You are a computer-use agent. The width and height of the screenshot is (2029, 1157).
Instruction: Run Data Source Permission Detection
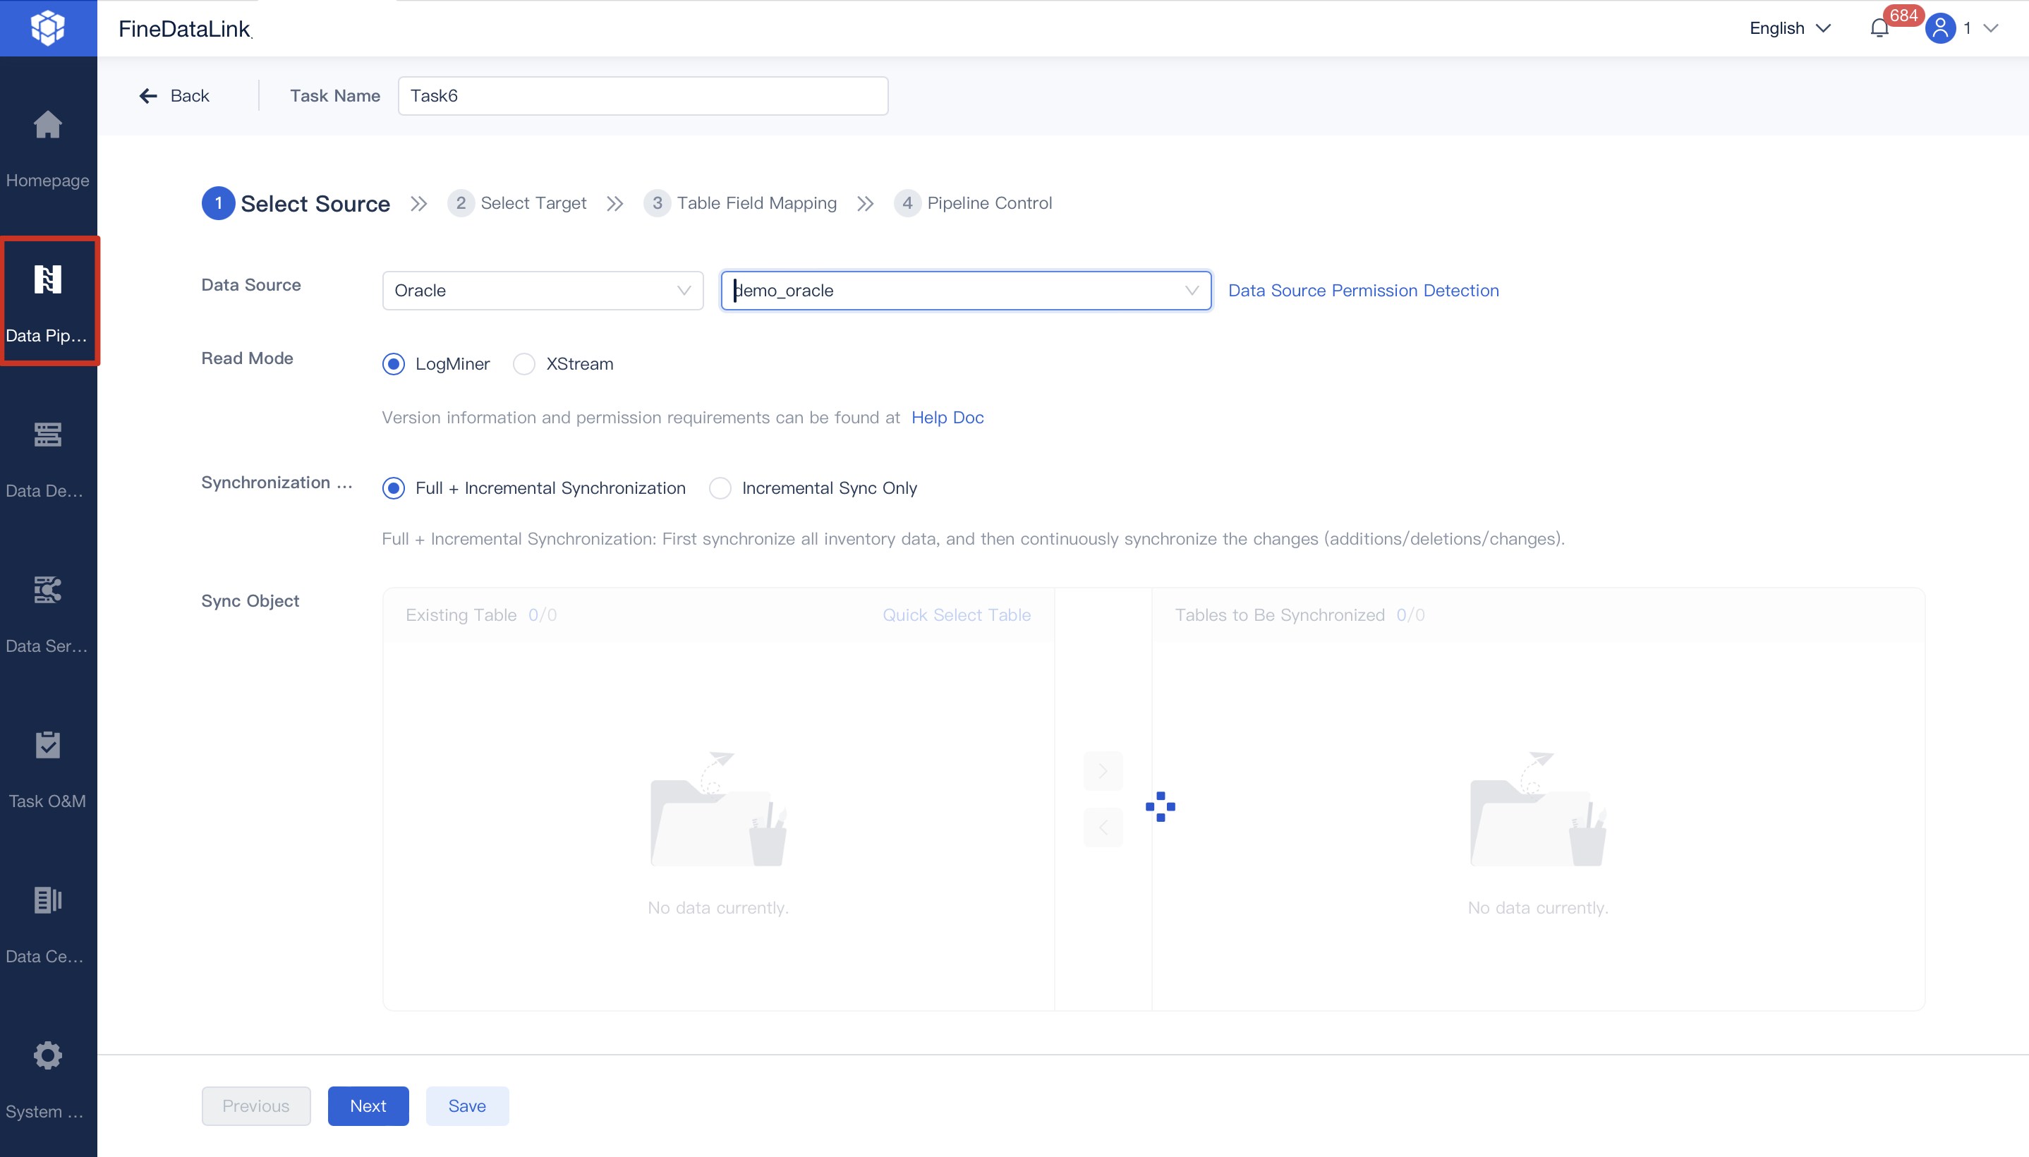(1363, 290)
